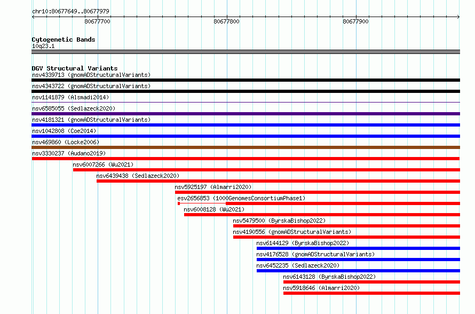Click the red bar under nsv6007266
Viewport: 475px width, 314px height.
(x=266, y=170)
